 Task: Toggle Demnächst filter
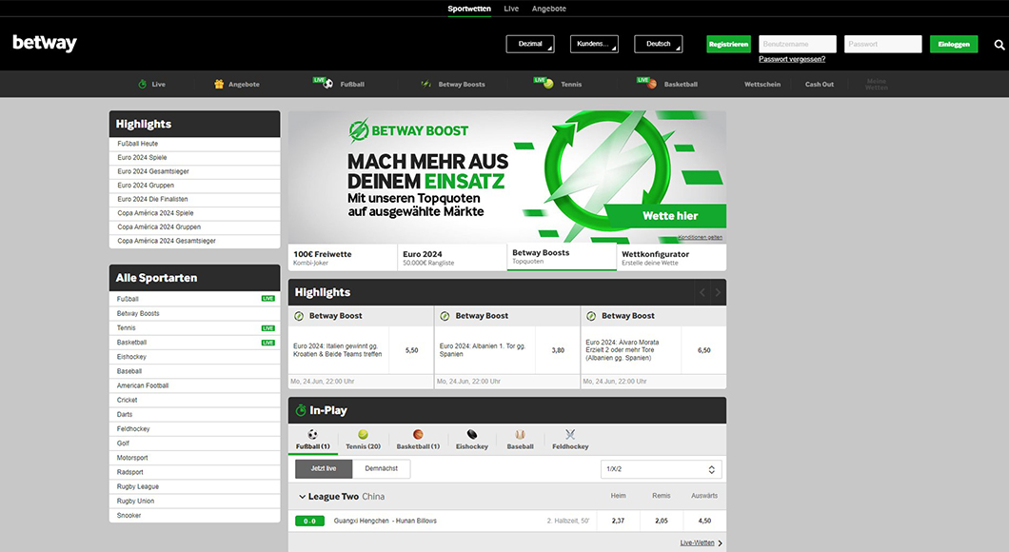[381, 469]
